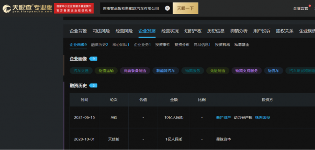The image size is (315, 150).
Task: Open 企业监管 in the top bar
Action: (300, 8)
